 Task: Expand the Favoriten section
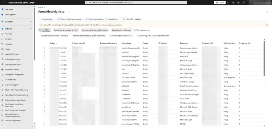tap(31, 21)
